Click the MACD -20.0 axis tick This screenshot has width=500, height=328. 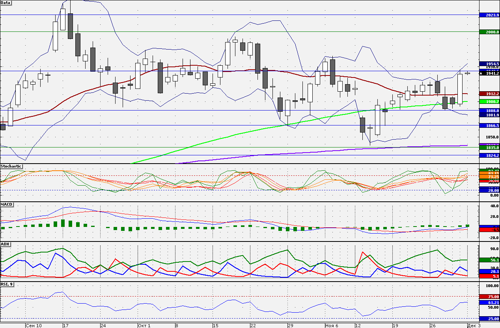[493, 238]
